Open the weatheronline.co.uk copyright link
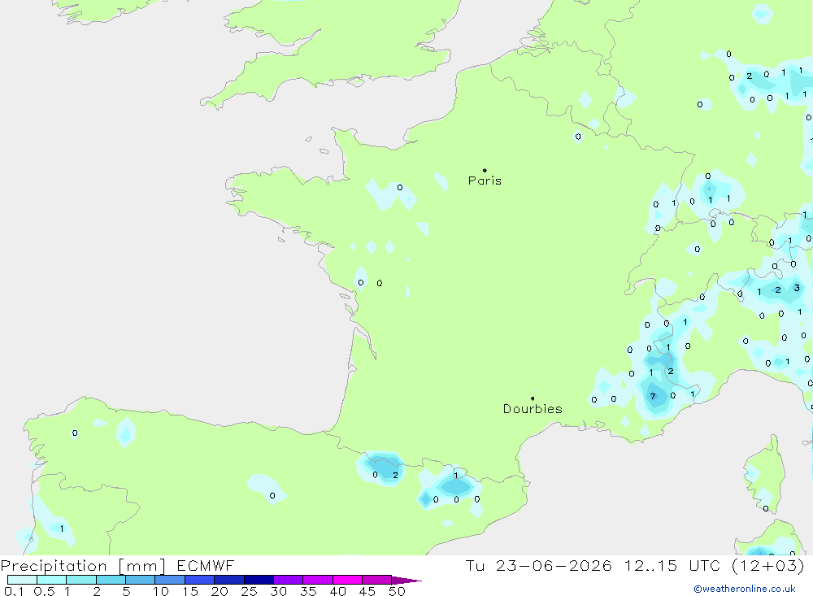This screenshot has width=813, height=596. [x=745, y=589]
